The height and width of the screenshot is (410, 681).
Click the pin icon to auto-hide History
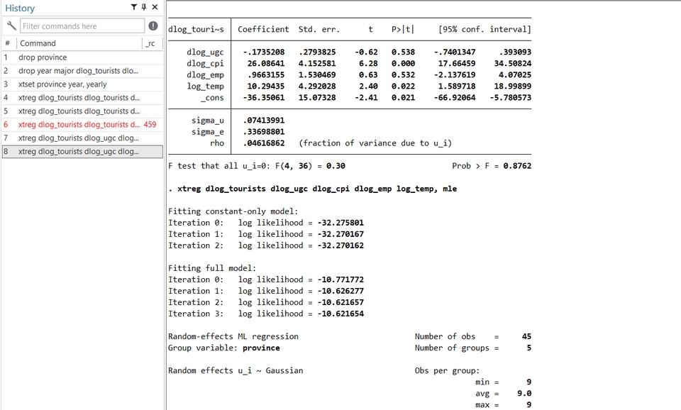[x=144, y=7]
